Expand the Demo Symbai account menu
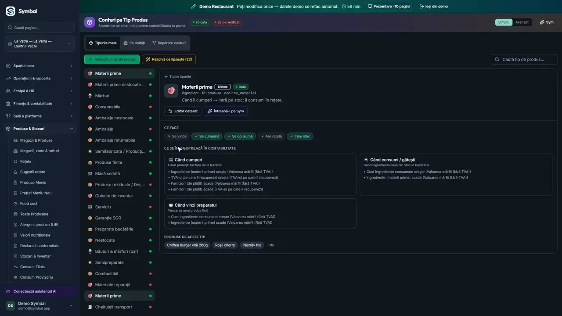 point(40,305)
